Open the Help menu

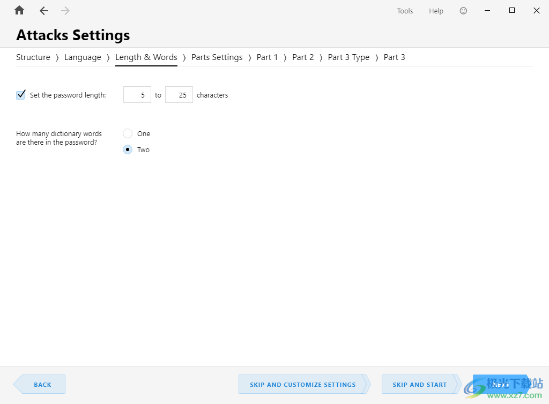click(x=436, y=11)
